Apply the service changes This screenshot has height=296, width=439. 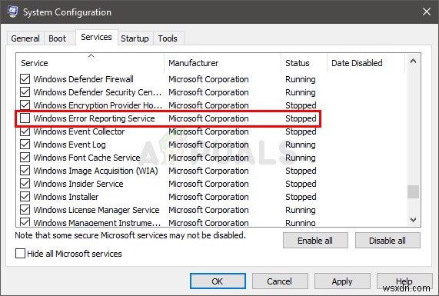click(342, 281)
